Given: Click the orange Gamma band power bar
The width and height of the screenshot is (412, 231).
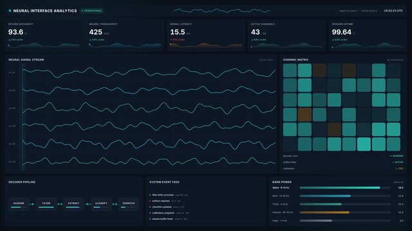Looking at the screenshot, I should pyautogui.click(x=325, y=212).
